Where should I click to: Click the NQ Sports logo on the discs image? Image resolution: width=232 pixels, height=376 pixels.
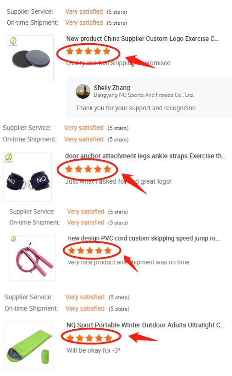click(x=13, y=41)
